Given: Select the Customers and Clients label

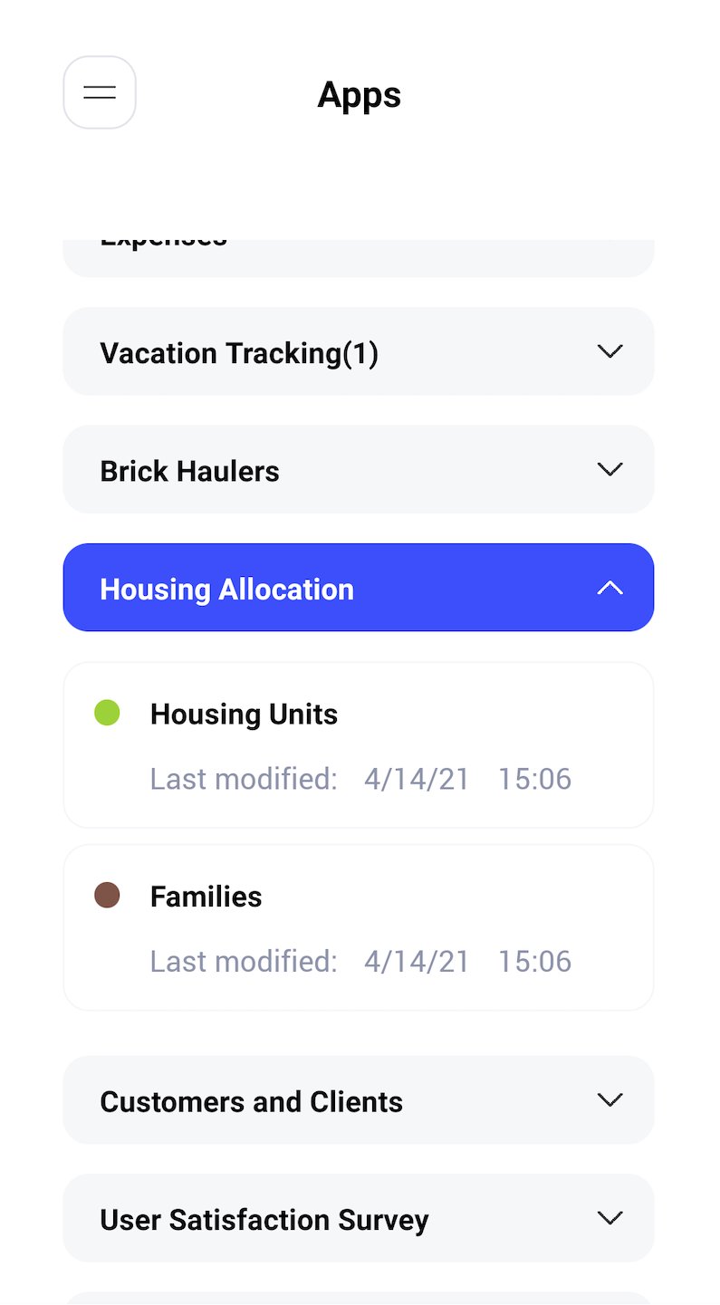Looking at the screenshot, I should [x=251, y=1101].
